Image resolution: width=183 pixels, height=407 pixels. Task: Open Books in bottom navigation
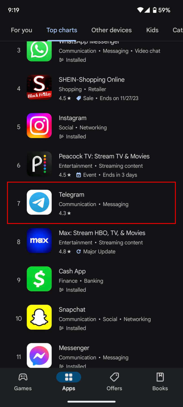(x=160, y=382)
